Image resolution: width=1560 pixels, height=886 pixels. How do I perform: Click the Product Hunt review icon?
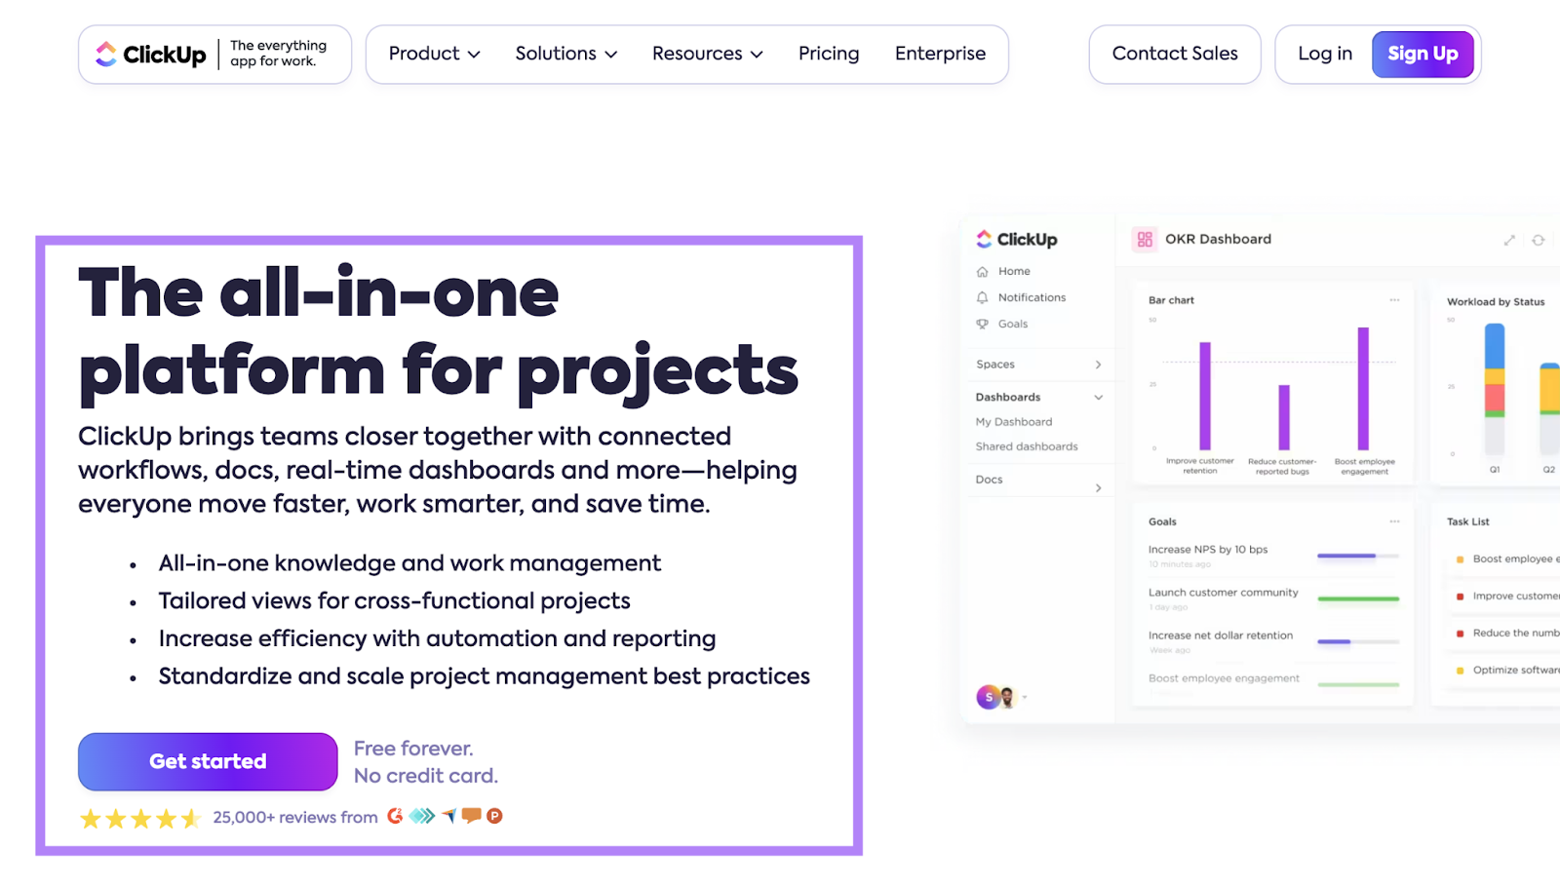[495, 817]
